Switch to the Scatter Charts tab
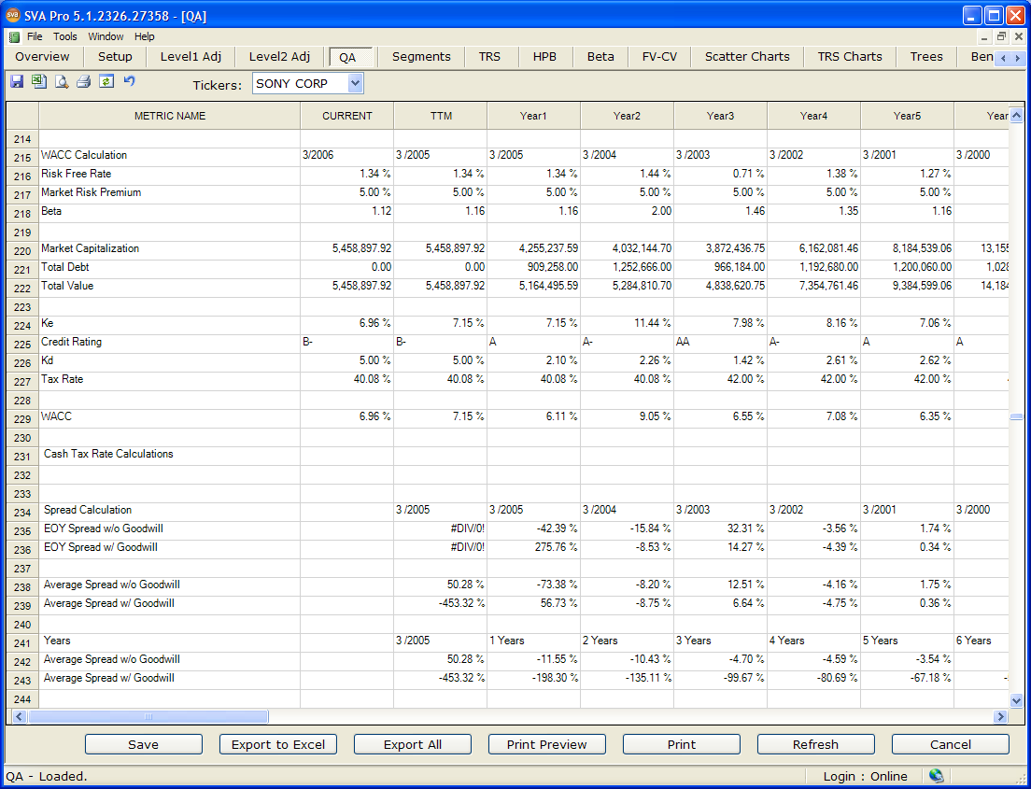This screenshot has height=789, width=1031. pyautogui.click(x=746, y=57)
